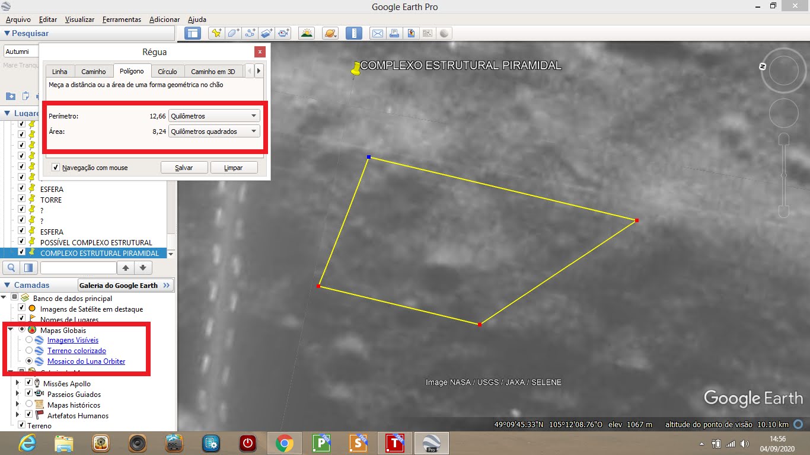Toggle the Terreno layer checkbox
Screen dimensions: 810x455
[x=21, y=425]
